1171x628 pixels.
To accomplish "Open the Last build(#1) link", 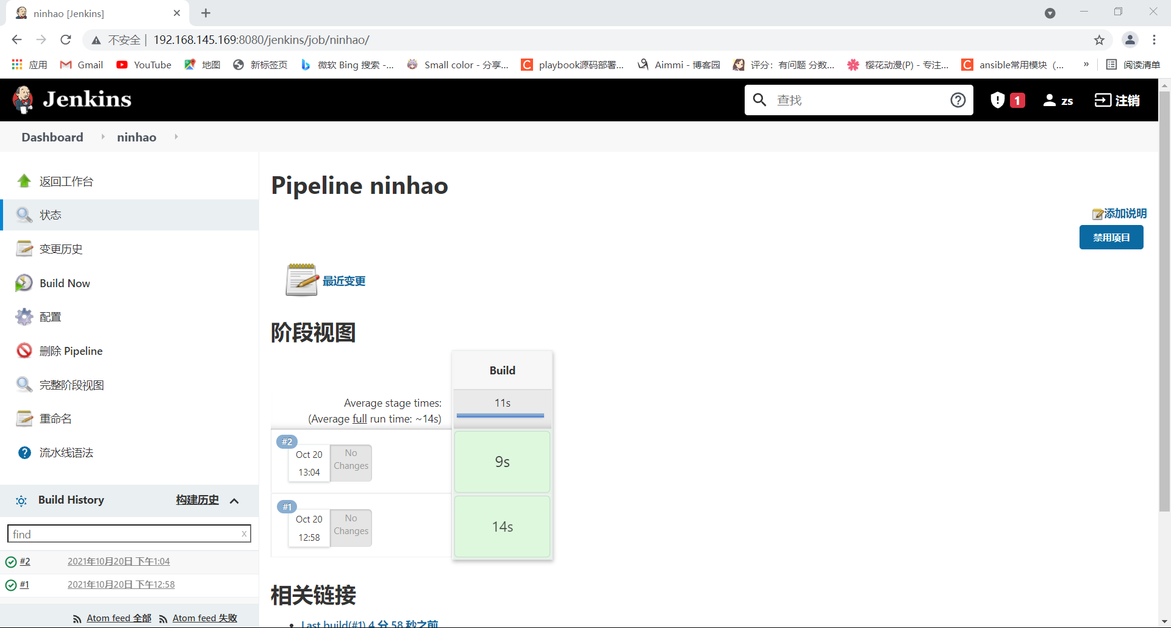I will (370, 624).
